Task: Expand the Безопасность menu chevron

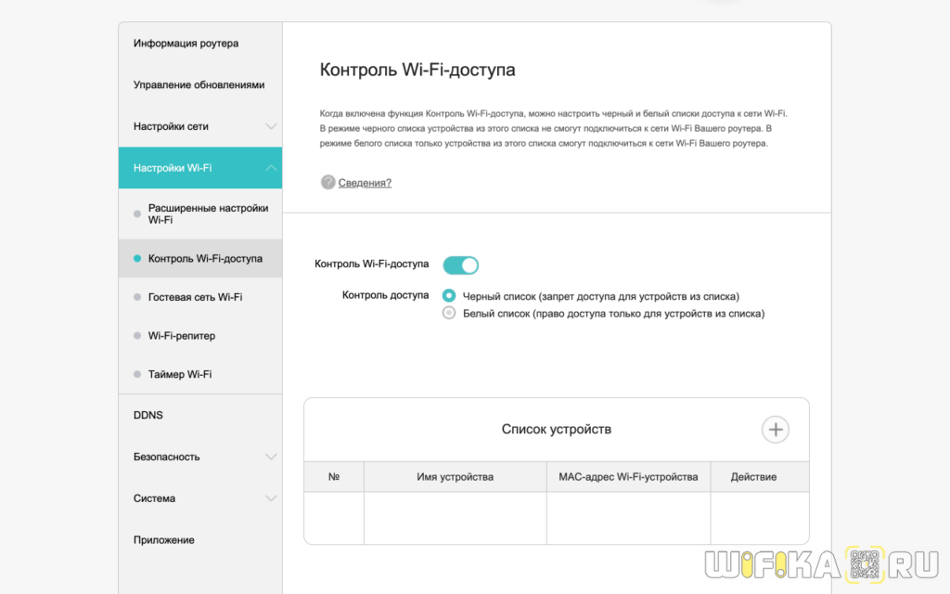Action: 271,457
